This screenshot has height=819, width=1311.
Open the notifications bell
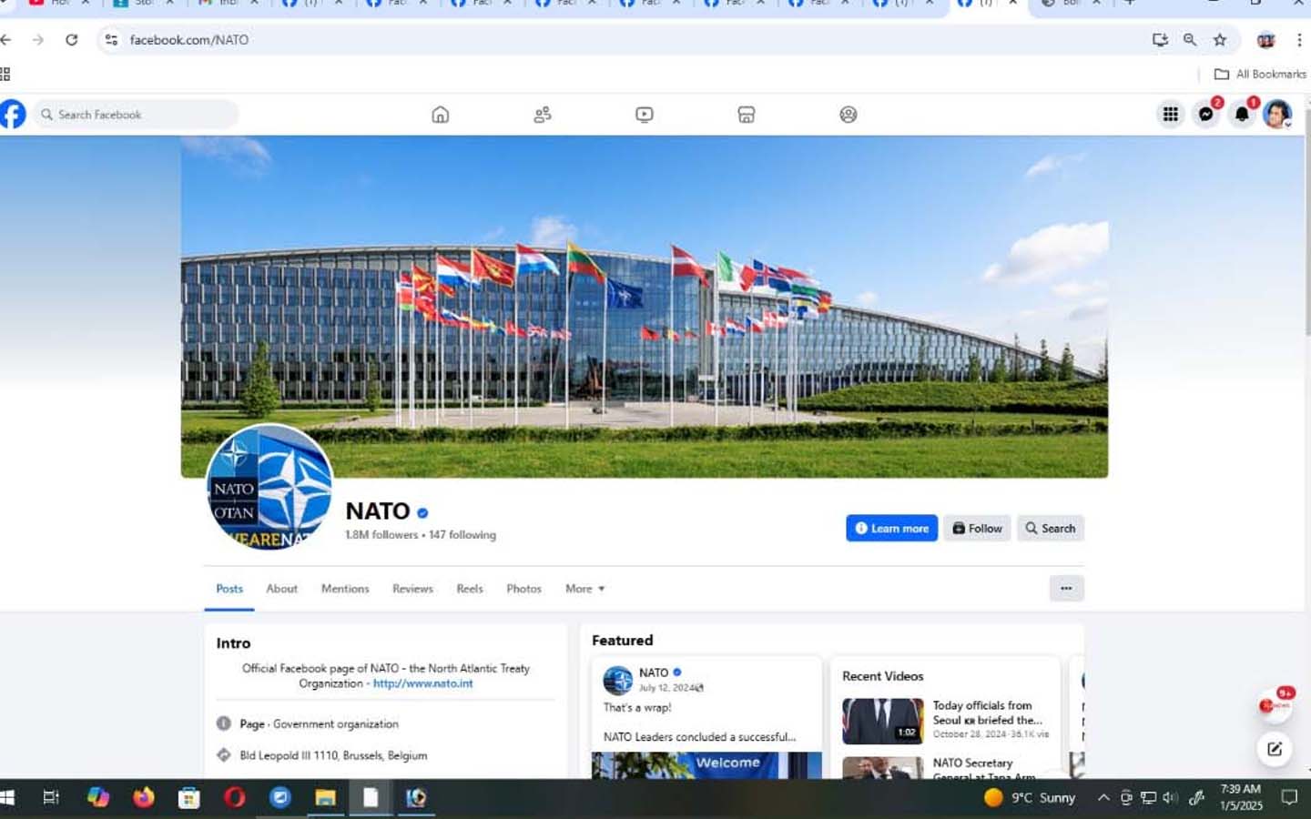click(1242, 114)
